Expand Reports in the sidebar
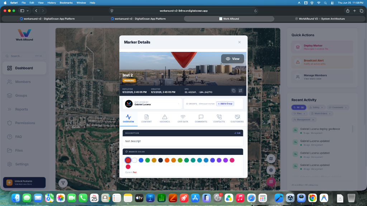Image resolution: width=367 pixels, height=206 pixels. point(24,109)
